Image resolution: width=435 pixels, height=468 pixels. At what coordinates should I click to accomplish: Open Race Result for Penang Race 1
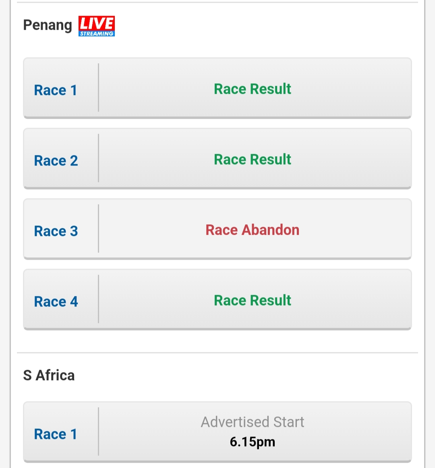[252, 89]
